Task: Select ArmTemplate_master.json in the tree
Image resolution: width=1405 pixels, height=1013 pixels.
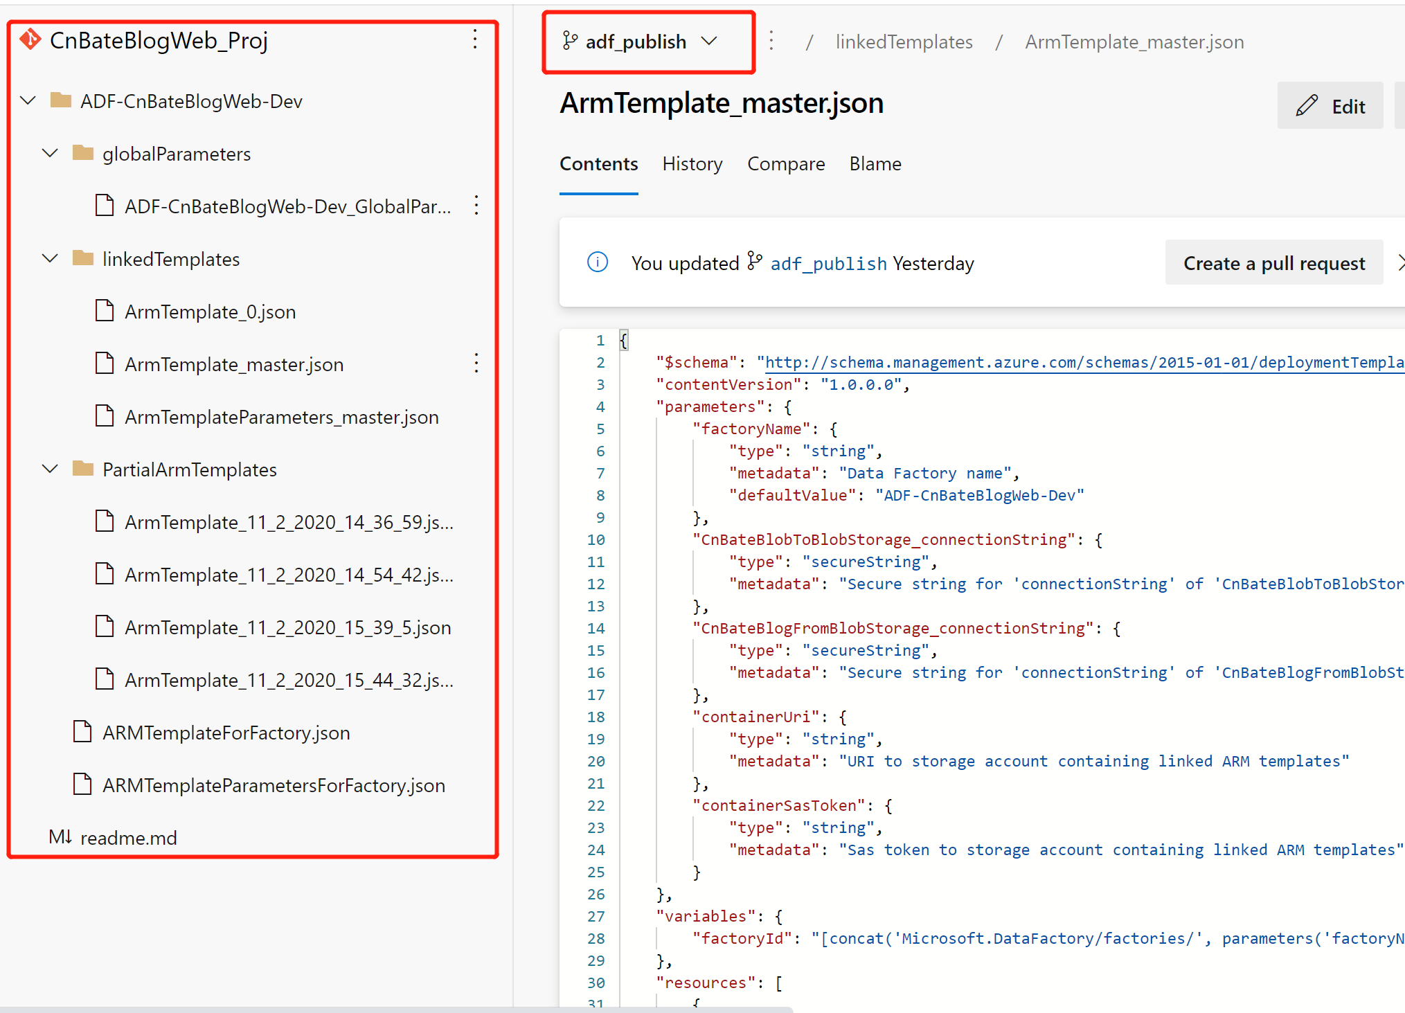Action: tap(234, 364)
